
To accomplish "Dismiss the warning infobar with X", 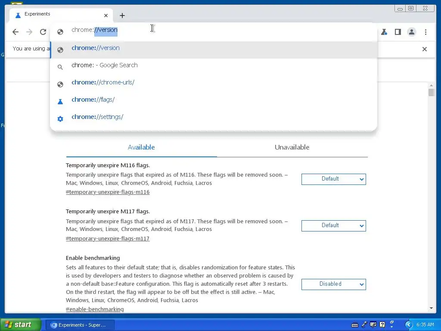I will (424, 49).
